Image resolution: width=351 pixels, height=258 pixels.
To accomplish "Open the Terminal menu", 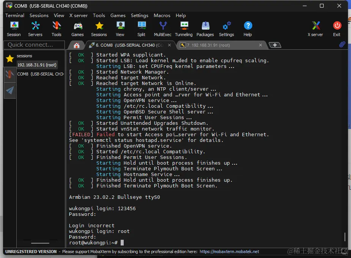I will [15, 16].
